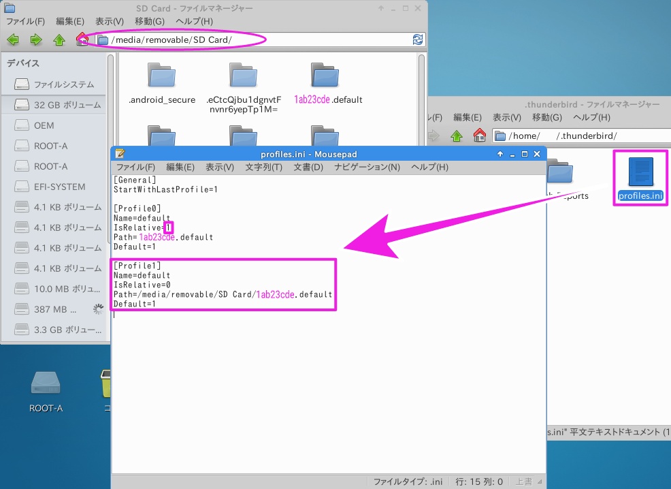Click the IsRelative=0 line in editor

point(142,285)
